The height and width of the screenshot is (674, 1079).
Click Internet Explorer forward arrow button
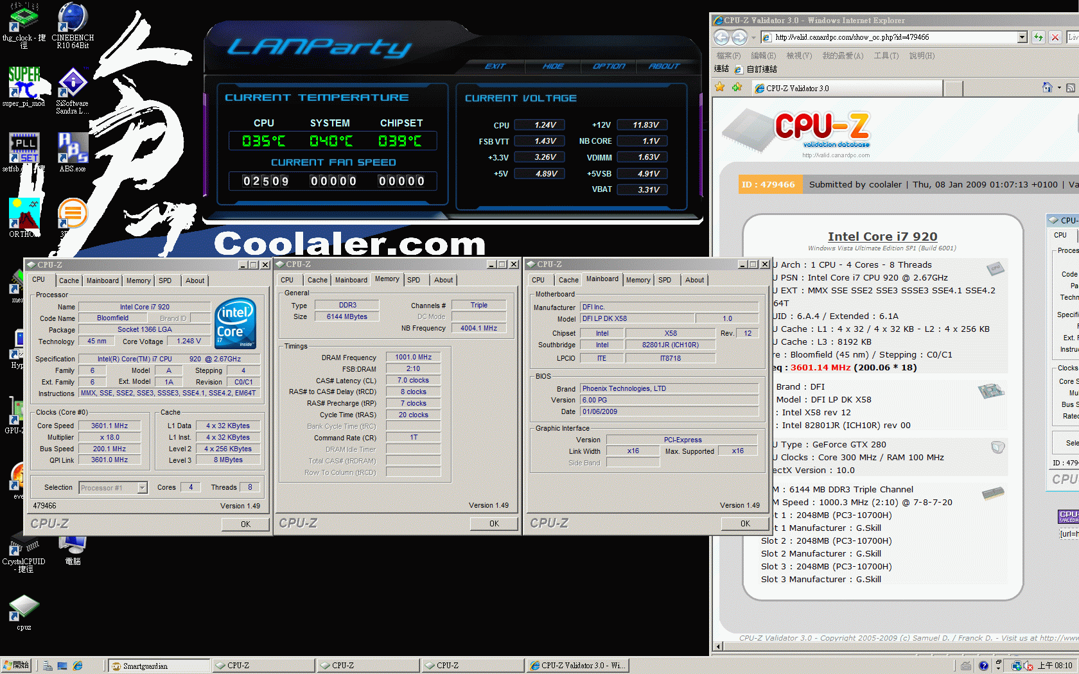[740, 37]
